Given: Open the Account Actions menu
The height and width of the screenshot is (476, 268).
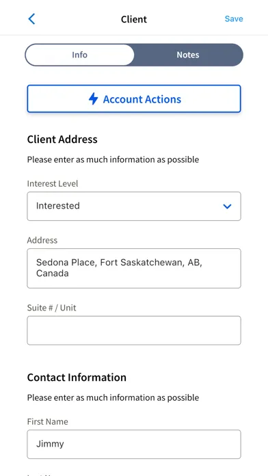Looking at the screenshot, I should [x=134, y=99].
